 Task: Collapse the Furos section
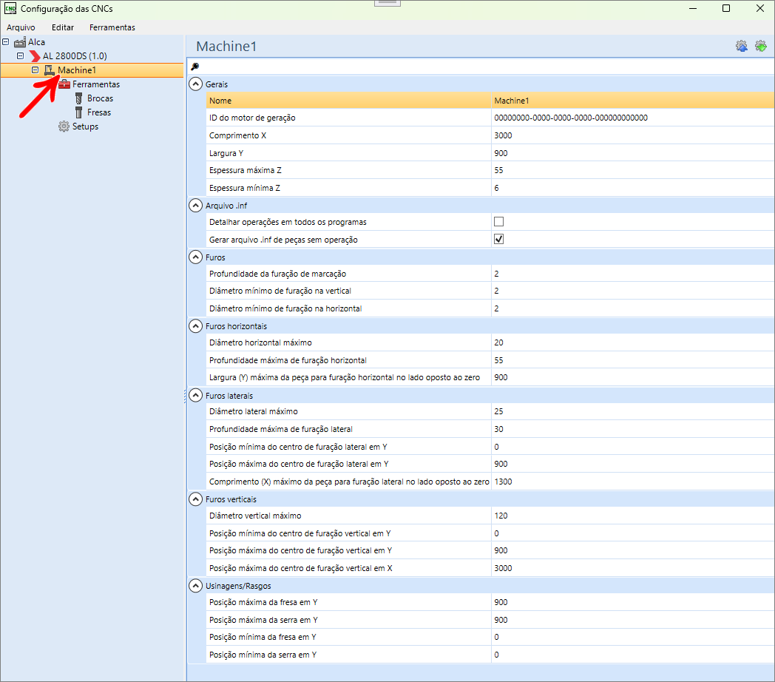pyautogui.click(x=196, y=257)
